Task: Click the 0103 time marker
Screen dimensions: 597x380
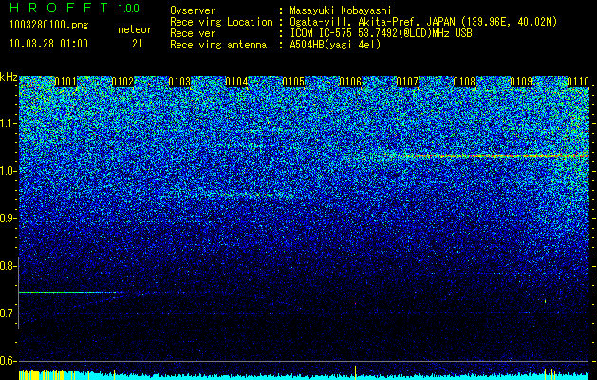Action: (x=179, y=82)
